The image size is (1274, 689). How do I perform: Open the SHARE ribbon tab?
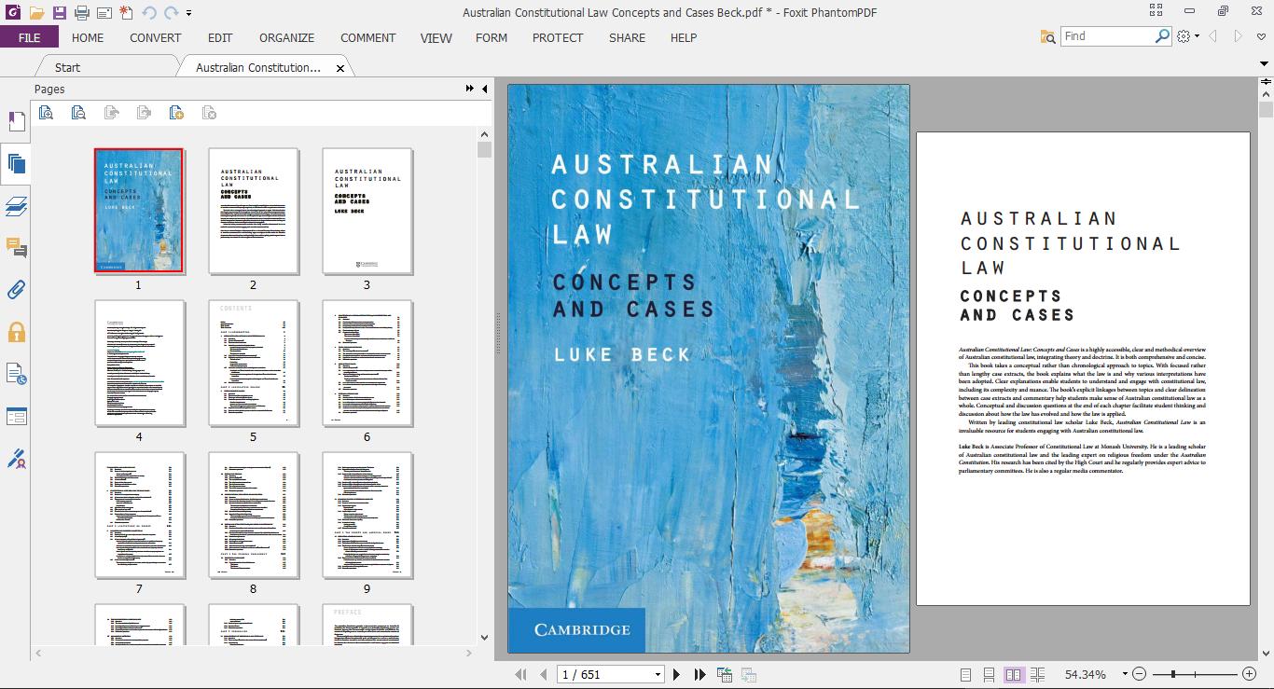[x=627, y=37]
